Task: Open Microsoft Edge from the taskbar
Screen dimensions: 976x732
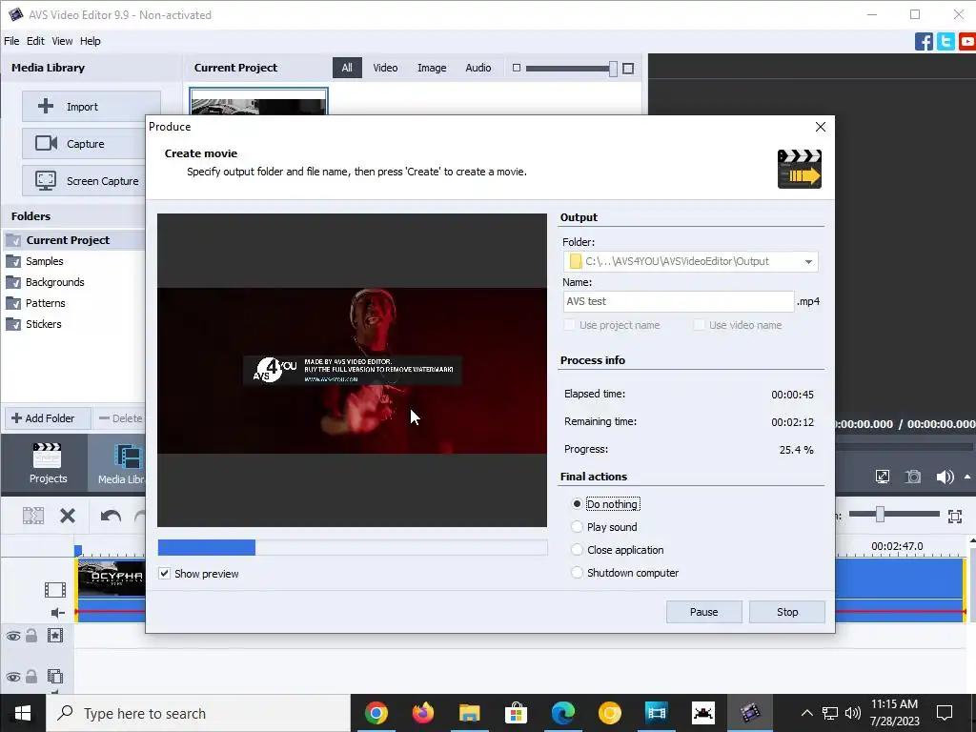Action: pos(562,713)
